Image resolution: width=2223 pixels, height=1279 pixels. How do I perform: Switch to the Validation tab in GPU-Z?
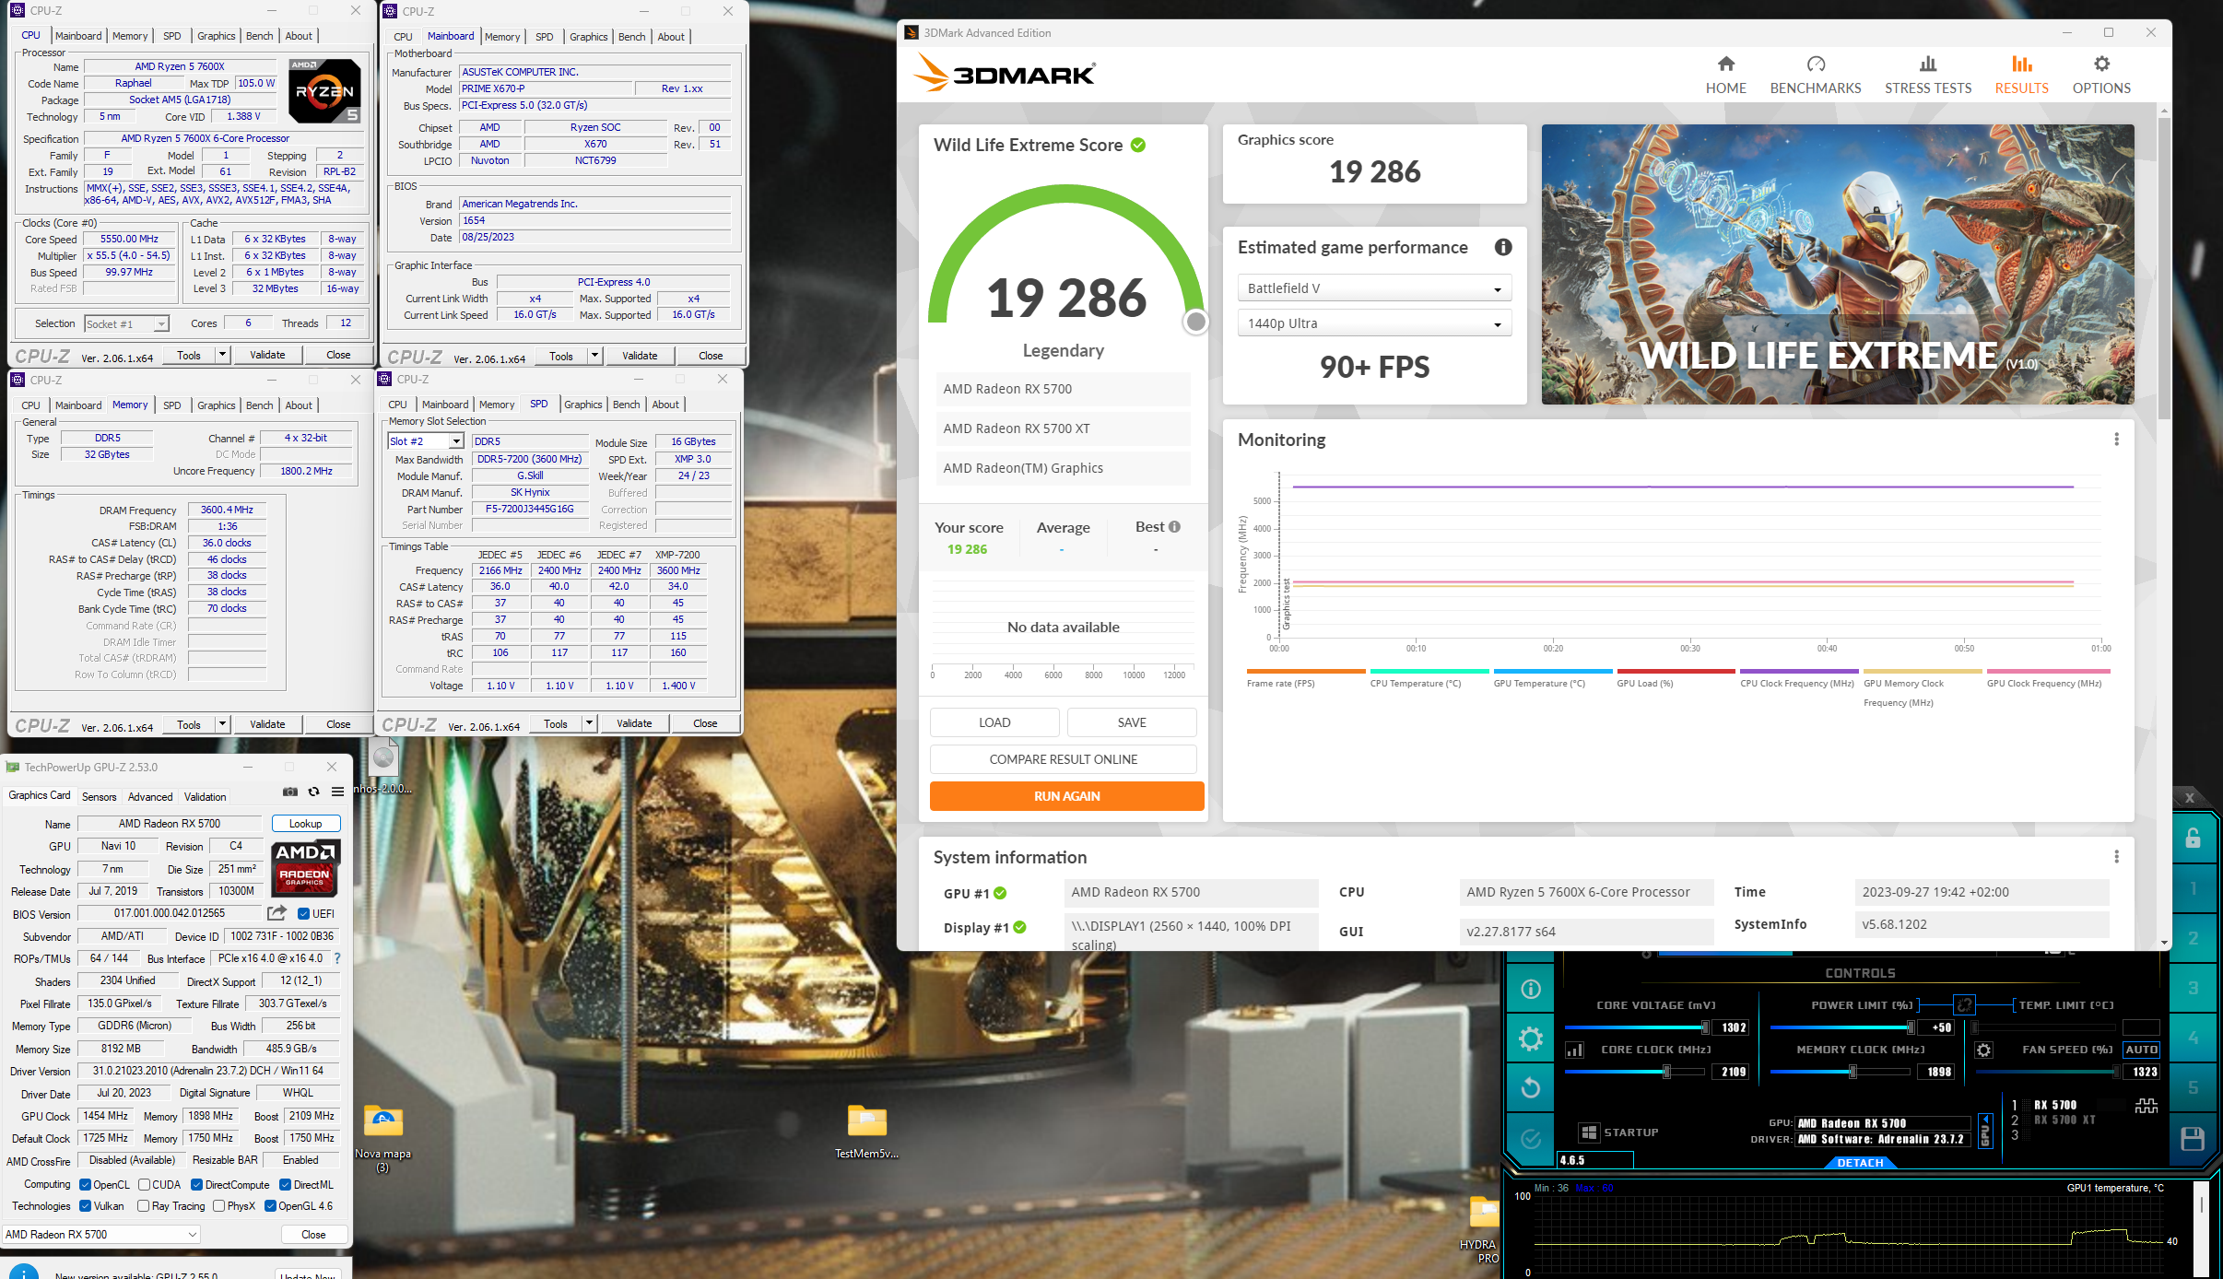(205, 797)
